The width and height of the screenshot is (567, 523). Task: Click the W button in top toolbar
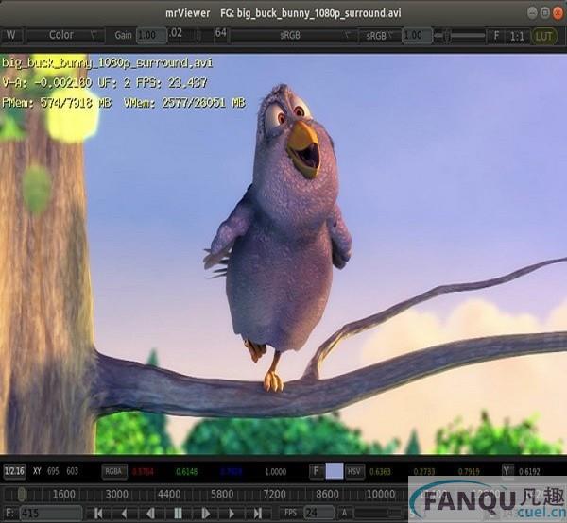point(11,35)
